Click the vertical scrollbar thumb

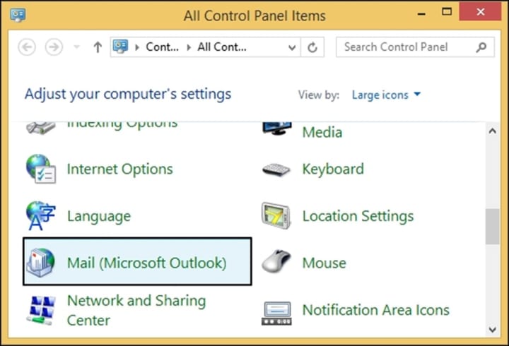tap(493, 227)
